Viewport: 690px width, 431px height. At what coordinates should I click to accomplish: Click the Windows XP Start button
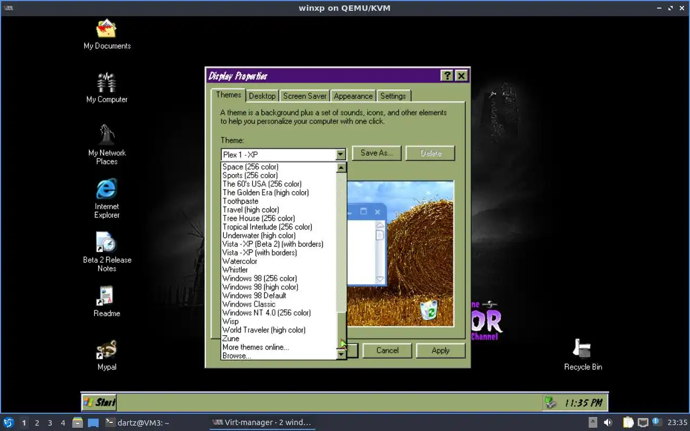coord(99,402)
